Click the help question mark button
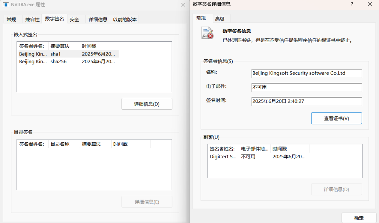The width and height of the screenshot is (379, 223). pos(352,4)
